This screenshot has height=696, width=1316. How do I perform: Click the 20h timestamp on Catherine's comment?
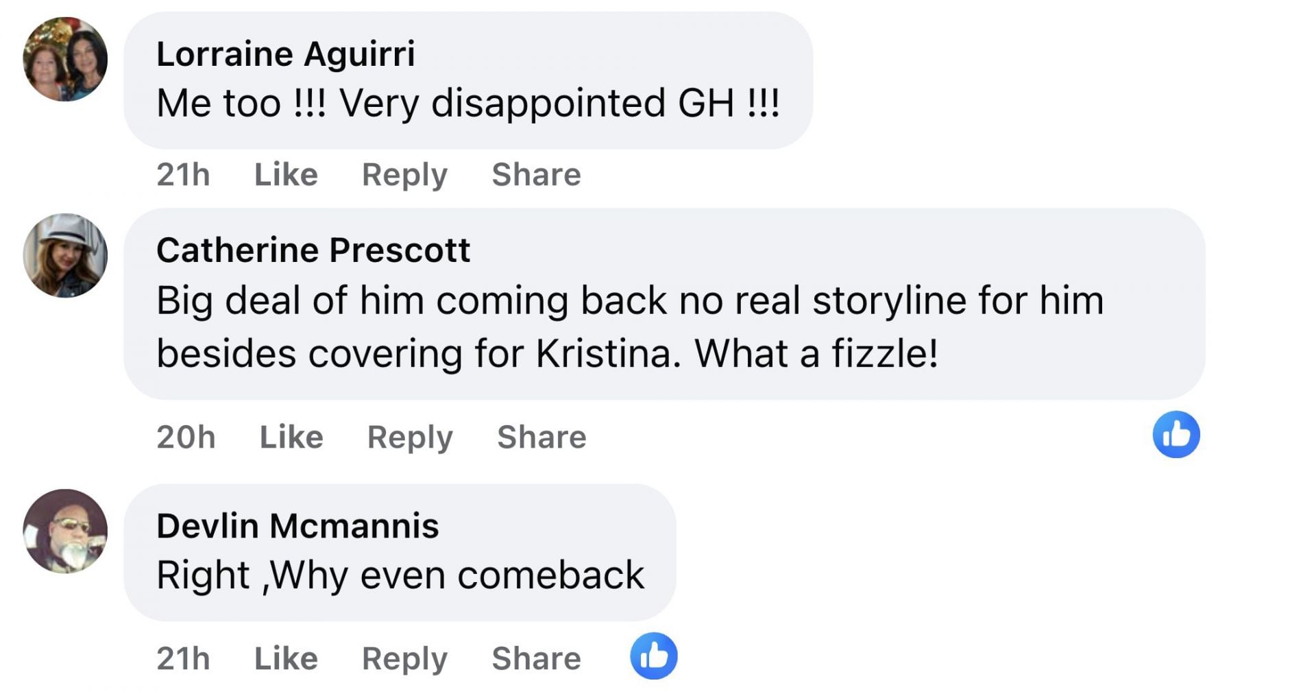point(186,437)
